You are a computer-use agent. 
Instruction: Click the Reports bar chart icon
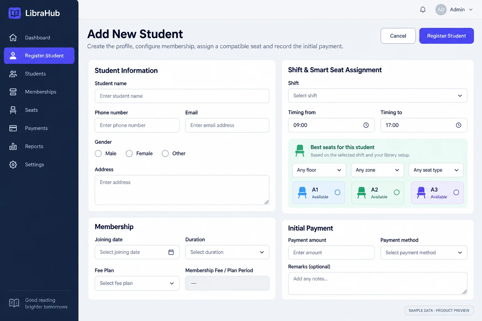click(13, 146)
